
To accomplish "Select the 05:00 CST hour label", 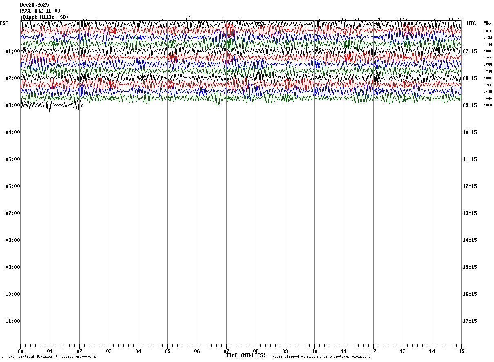I will pyautogui.click(x=13, y=159).
